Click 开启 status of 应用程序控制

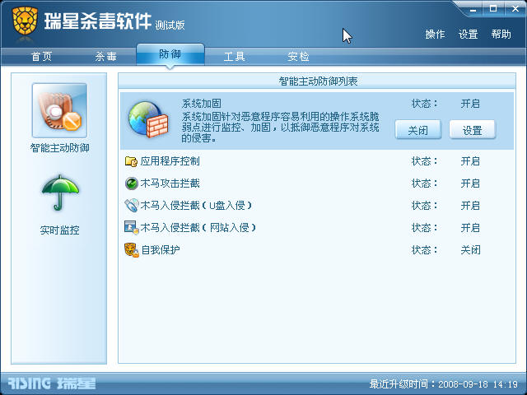(x=470, y=161)
